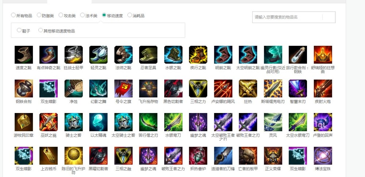Select the 上古钱币 coin icon
Screen dimensions: 365x177
[x=49, y=156]
